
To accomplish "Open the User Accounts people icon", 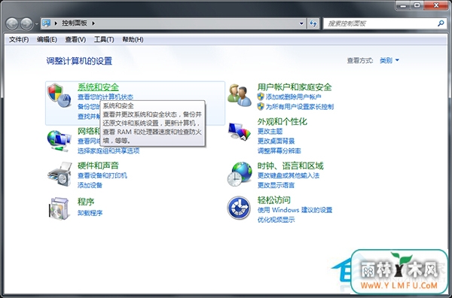I will [240, 96].
